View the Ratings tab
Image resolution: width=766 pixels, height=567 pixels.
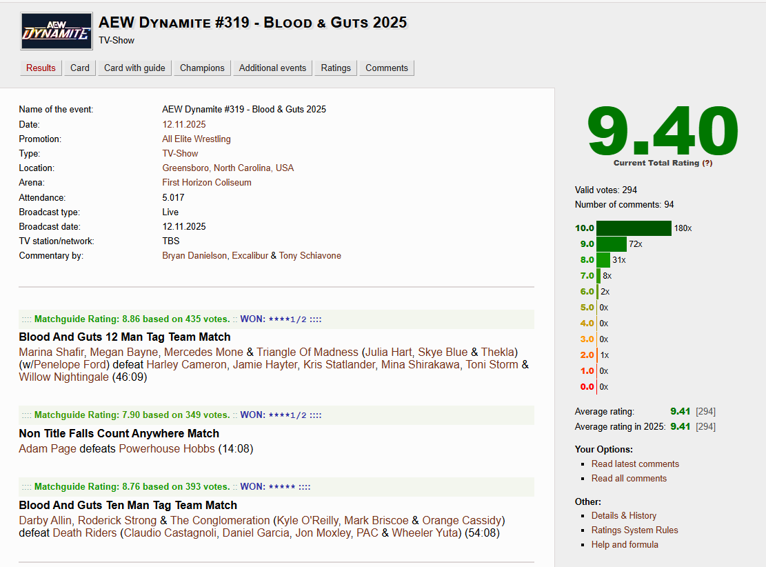click(336, 68)
